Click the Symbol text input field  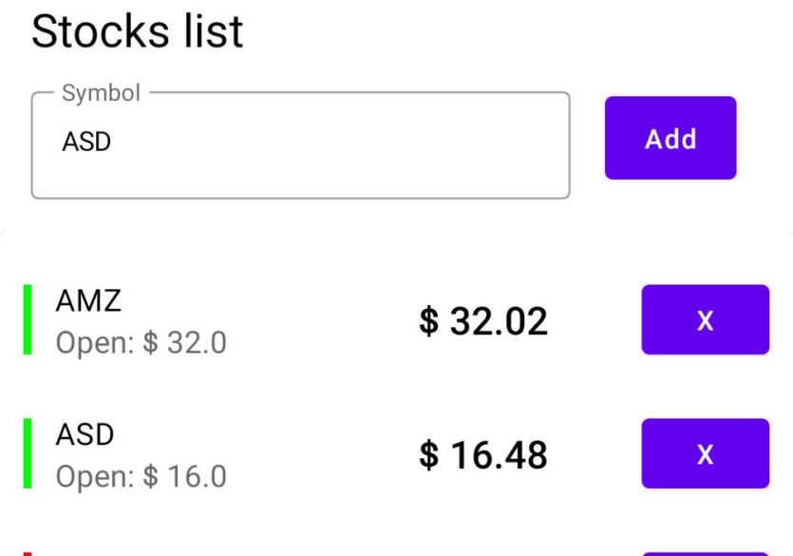[x=300, y=145]
